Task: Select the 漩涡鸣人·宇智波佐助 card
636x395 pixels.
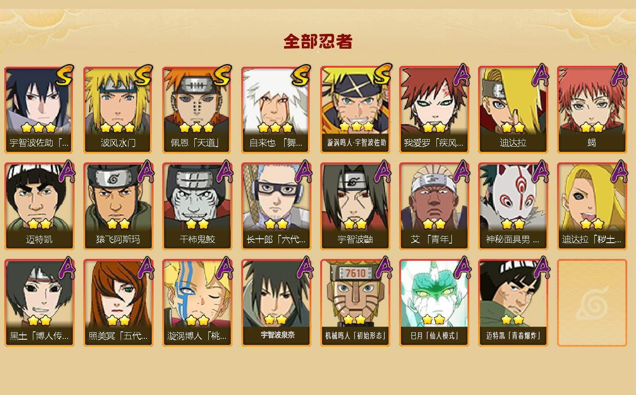Action: [x=355, y=110]
